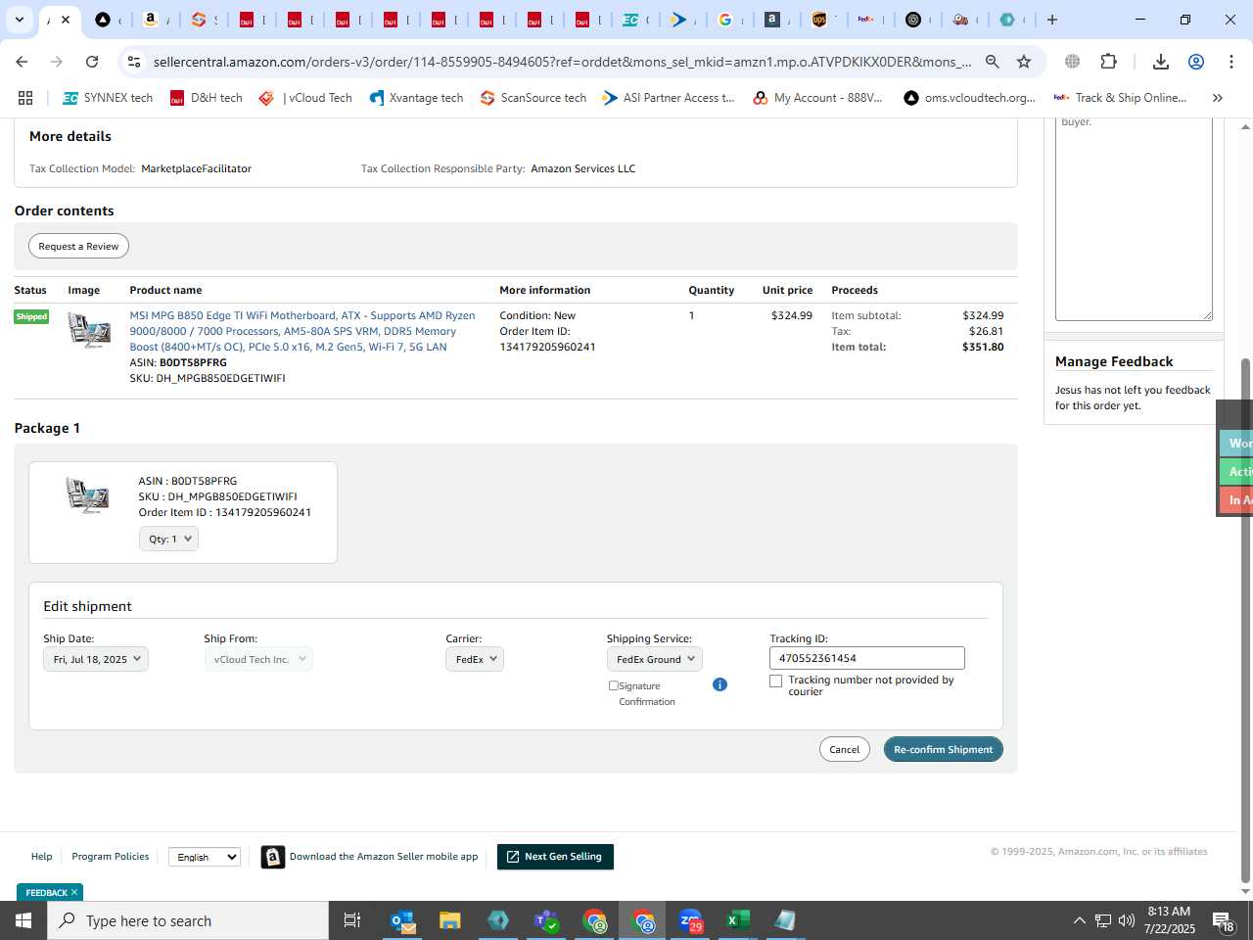Open the vCloud Tech bookmark
The image size is (1253, 940).
(x=305, y=98)
